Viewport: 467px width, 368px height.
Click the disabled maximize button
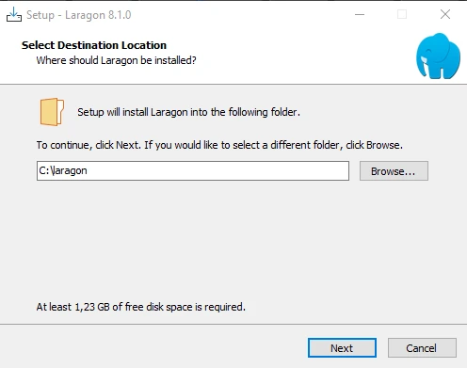tap(402, 14)
